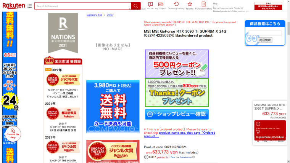This screenshot has width=290, height=163.
Task: Click Report Inappropriate Products link
Action: point(228,8)
